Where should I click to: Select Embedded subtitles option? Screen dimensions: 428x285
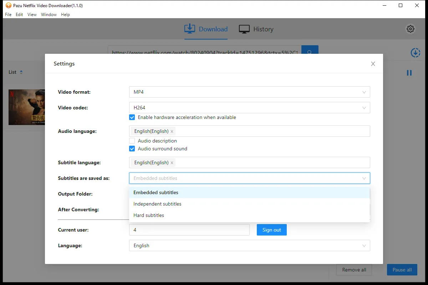click(x=250, y=192)
